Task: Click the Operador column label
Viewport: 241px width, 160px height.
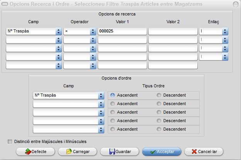Action: click(x=80, y=22)
